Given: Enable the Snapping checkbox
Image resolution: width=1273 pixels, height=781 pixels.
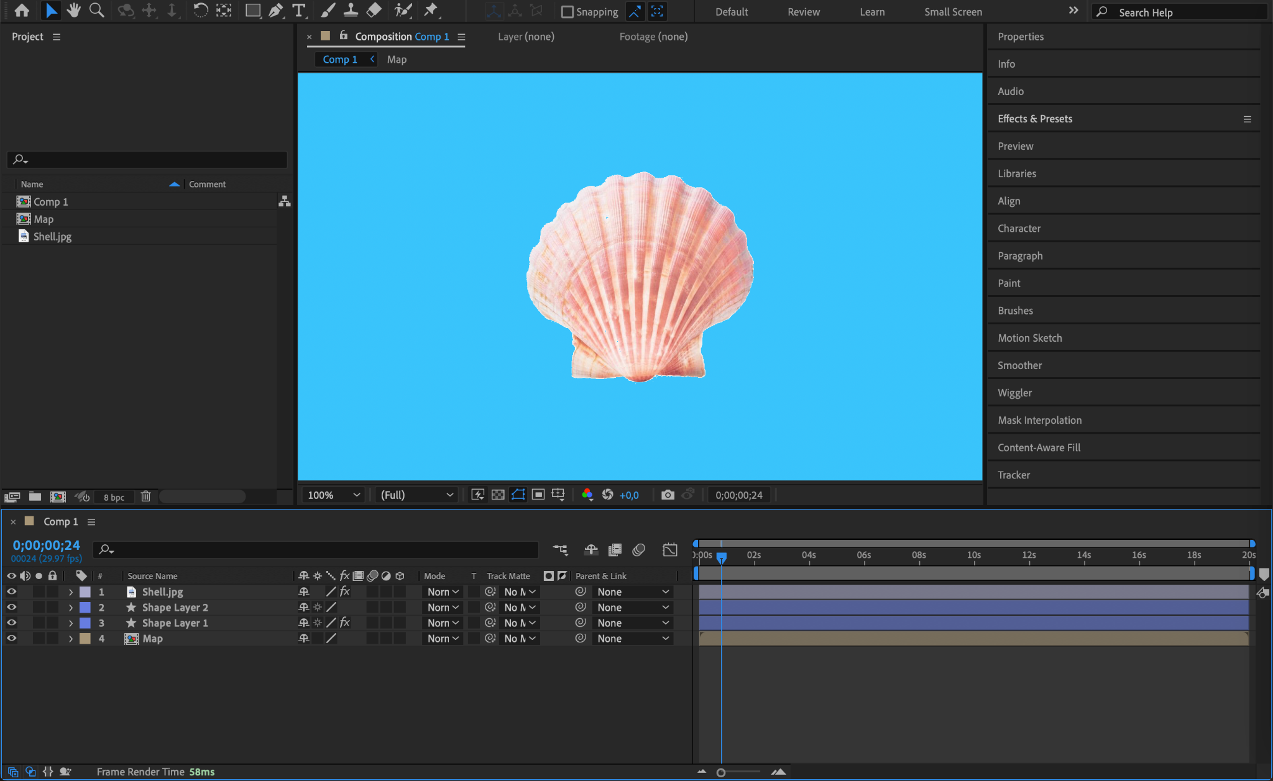Looking at the screenshot, I should [567, 12].
